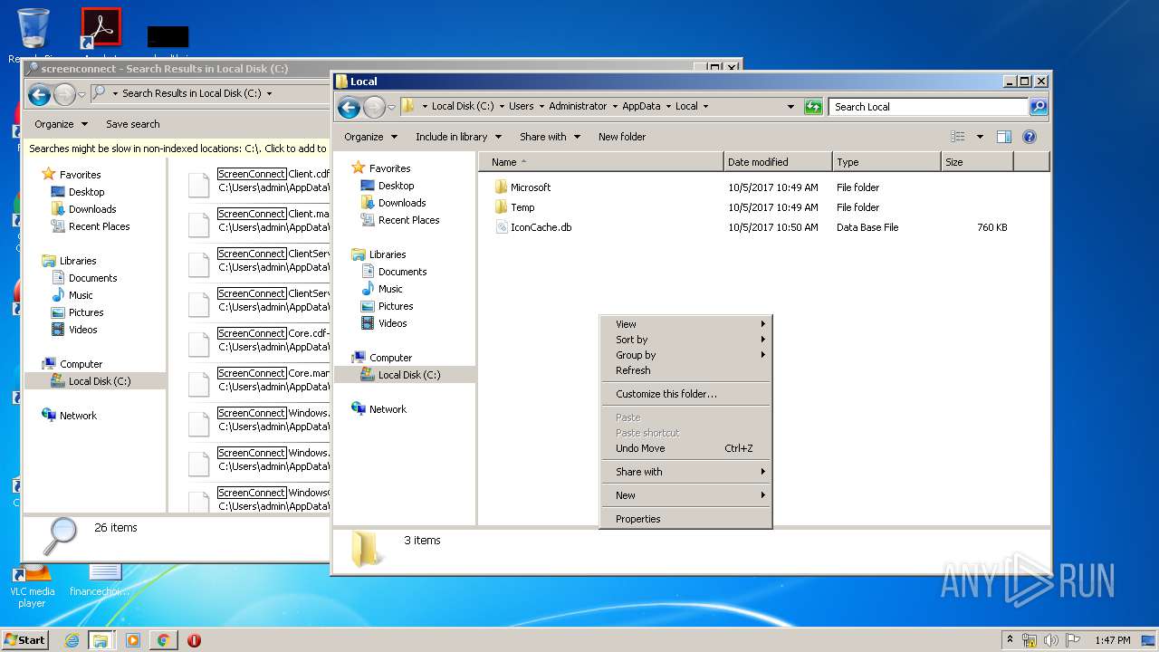Open the Include in library dropdown
The width and height of the screenshot is (1159, 652).
pos(459,137)
